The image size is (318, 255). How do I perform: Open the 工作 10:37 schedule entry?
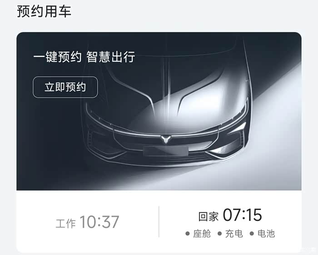coord(88,222)
